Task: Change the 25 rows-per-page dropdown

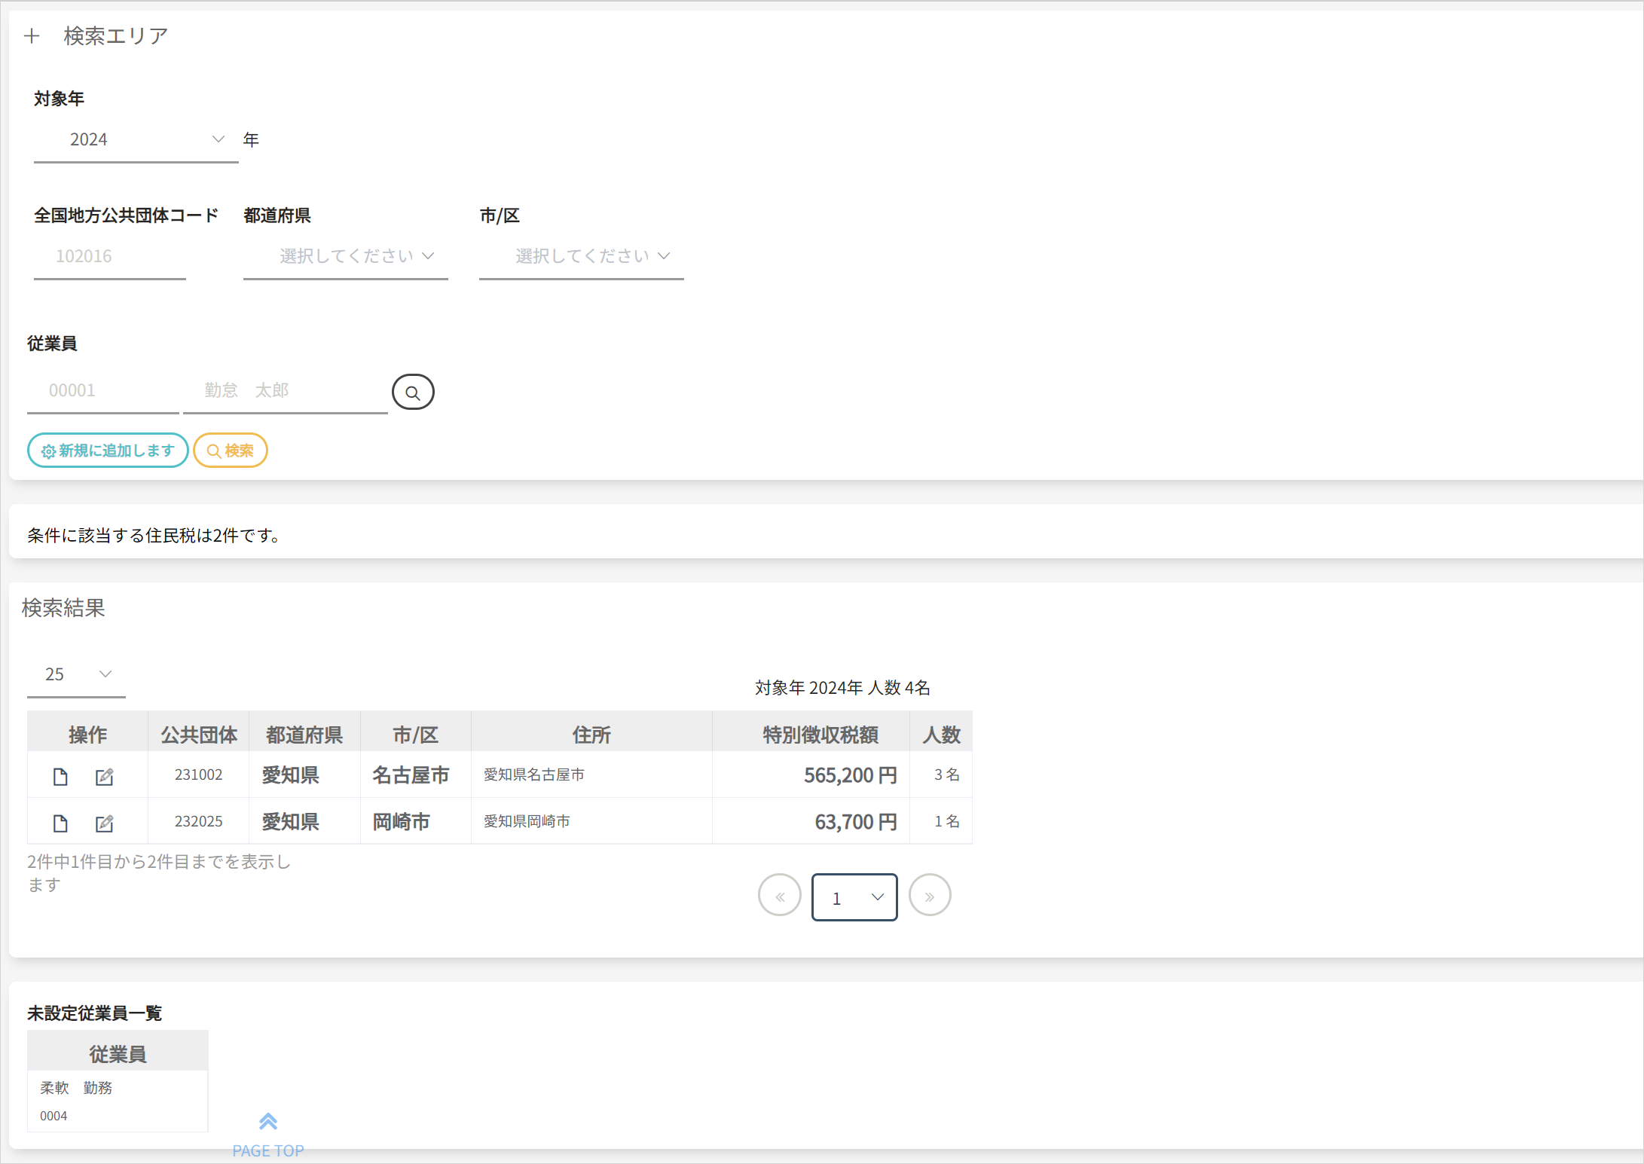Action: 76,675
